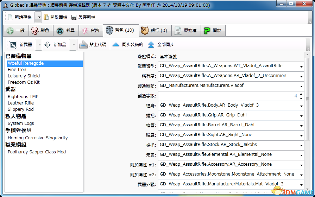This screenshot has width=315, height=197.
Task: Select Foolhardy Sapper Class Mod item
Action: coord(37,152)
